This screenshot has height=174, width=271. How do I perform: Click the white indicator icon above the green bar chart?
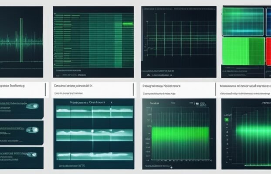tap(199, 104)
